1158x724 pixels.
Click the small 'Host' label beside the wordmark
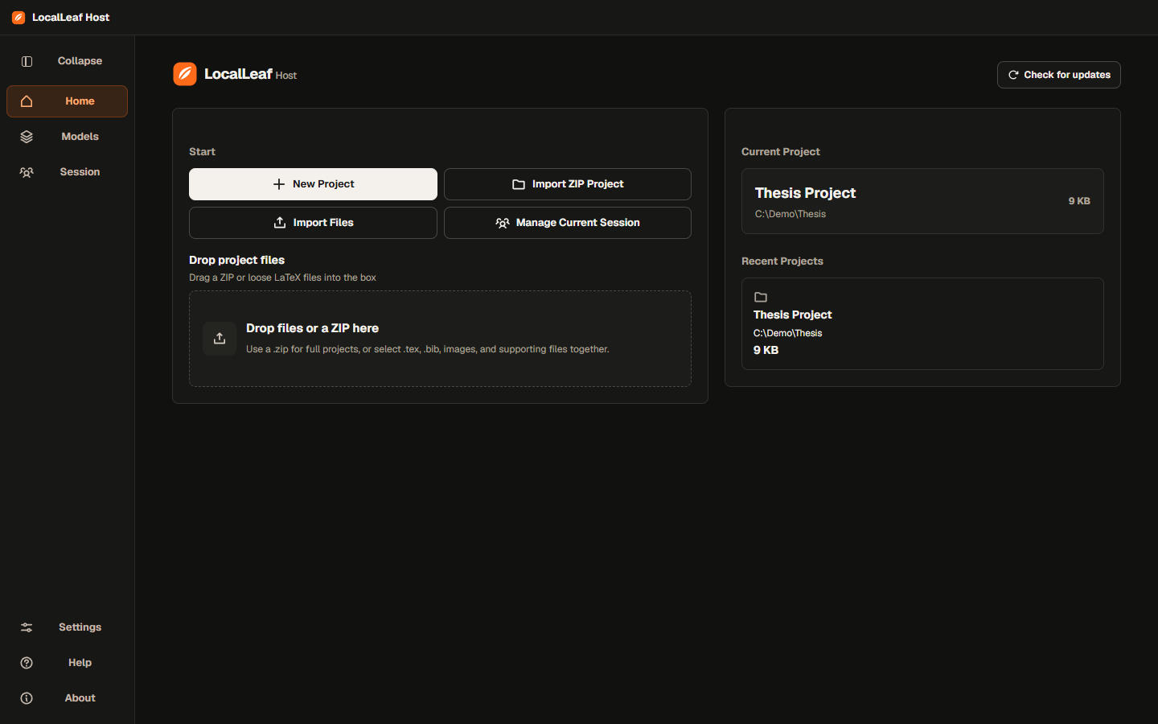[286, 76]
